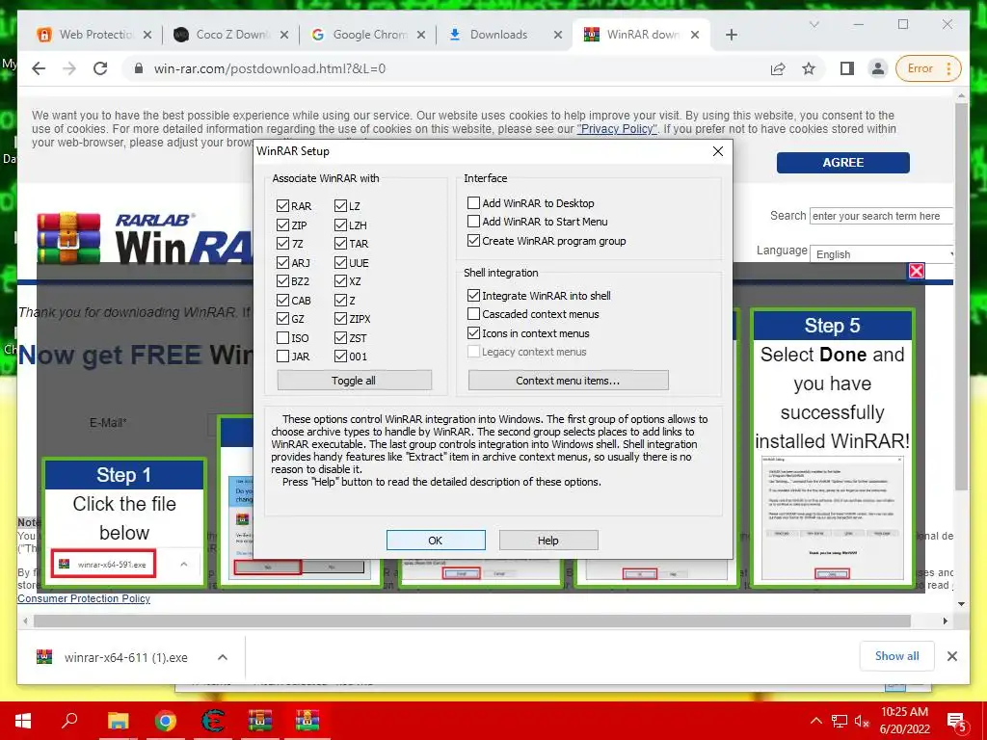The image size is (987, 740).
Task: Confirm WinRAR Setup with OK
Action: [x=436, y=540]
